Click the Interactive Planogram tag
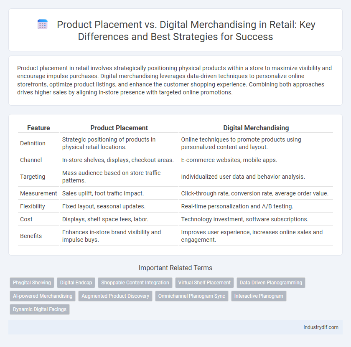 (x=259, y=296)
